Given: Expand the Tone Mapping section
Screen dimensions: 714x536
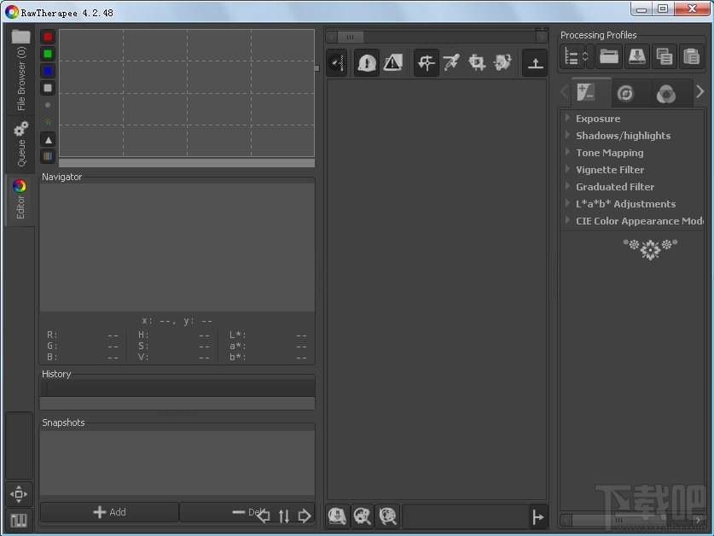Looking at the screenshot, I should 609,153.
